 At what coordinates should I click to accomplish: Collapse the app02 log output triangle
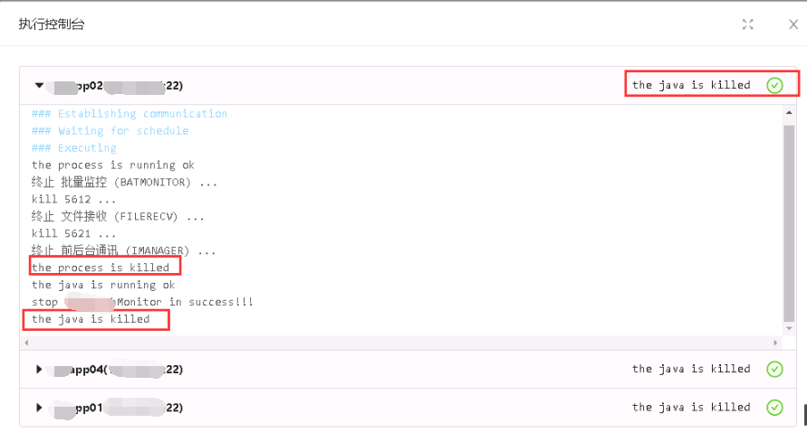tap(39, 86)
